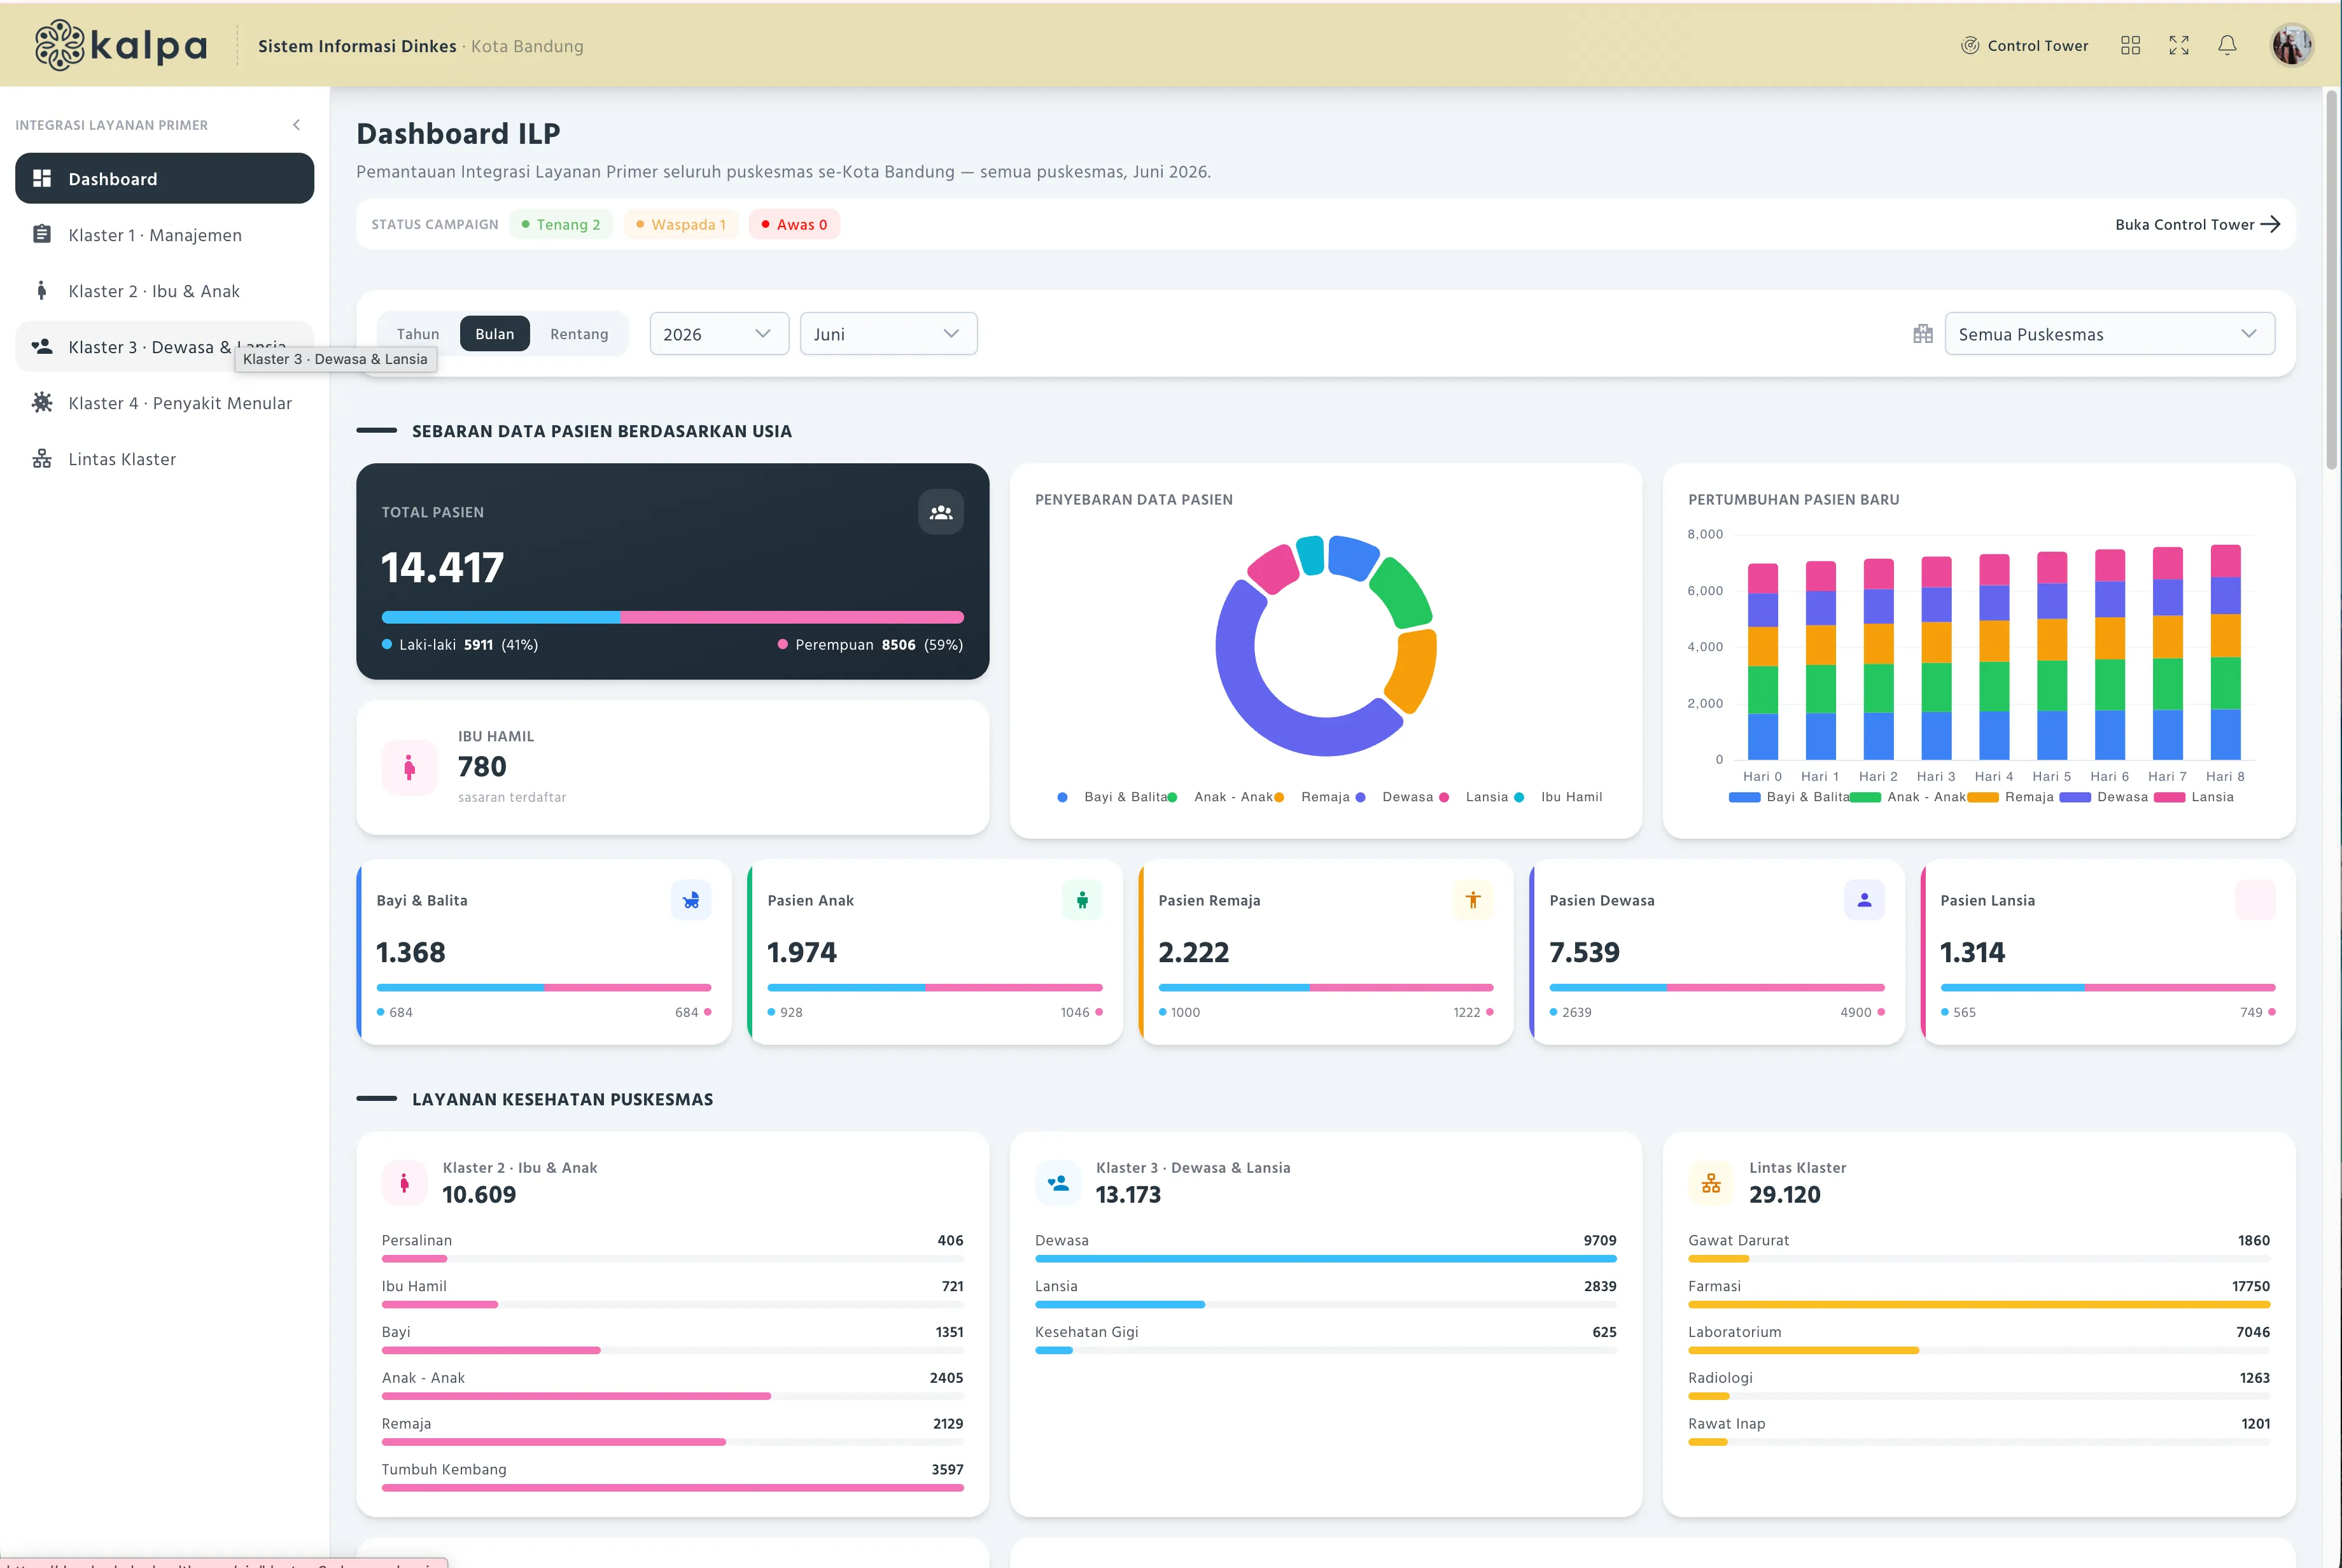Click the Pasien Dewasa 7.539 card
The image size is (2342, 1568).
click(x=1717, y=952)
